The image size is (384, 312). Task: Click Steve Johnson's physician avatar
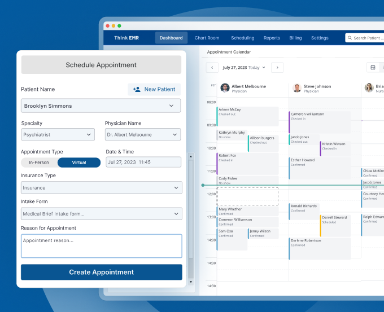[297, 88]
